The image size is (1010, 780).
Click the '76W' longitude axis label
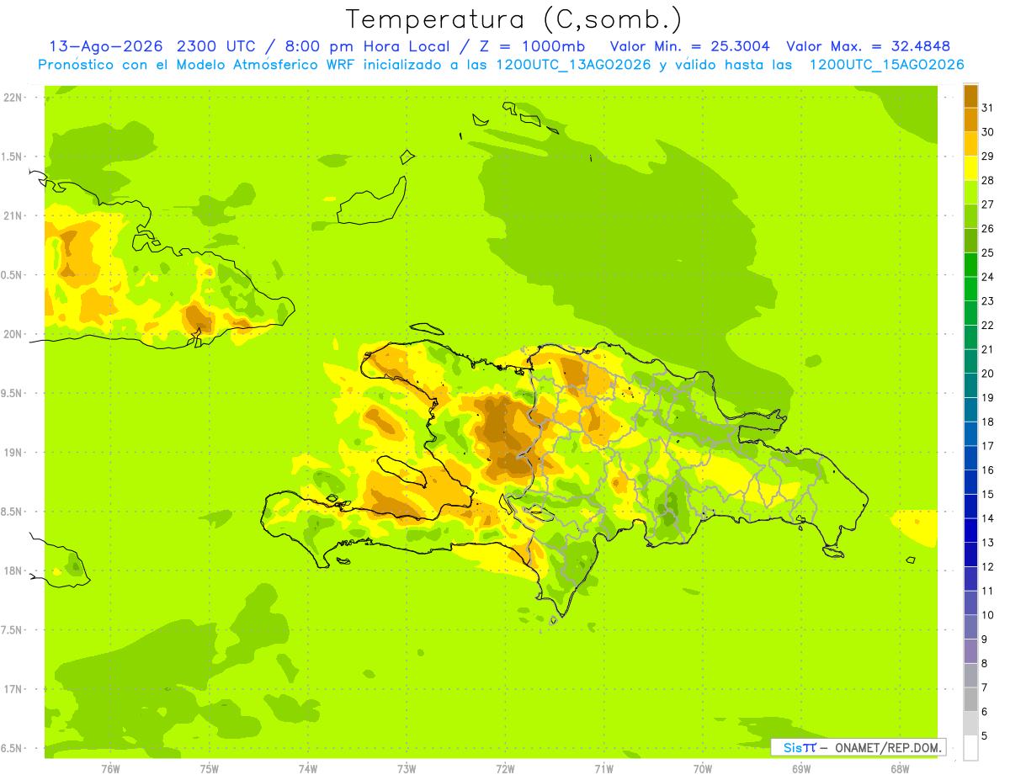110,770
